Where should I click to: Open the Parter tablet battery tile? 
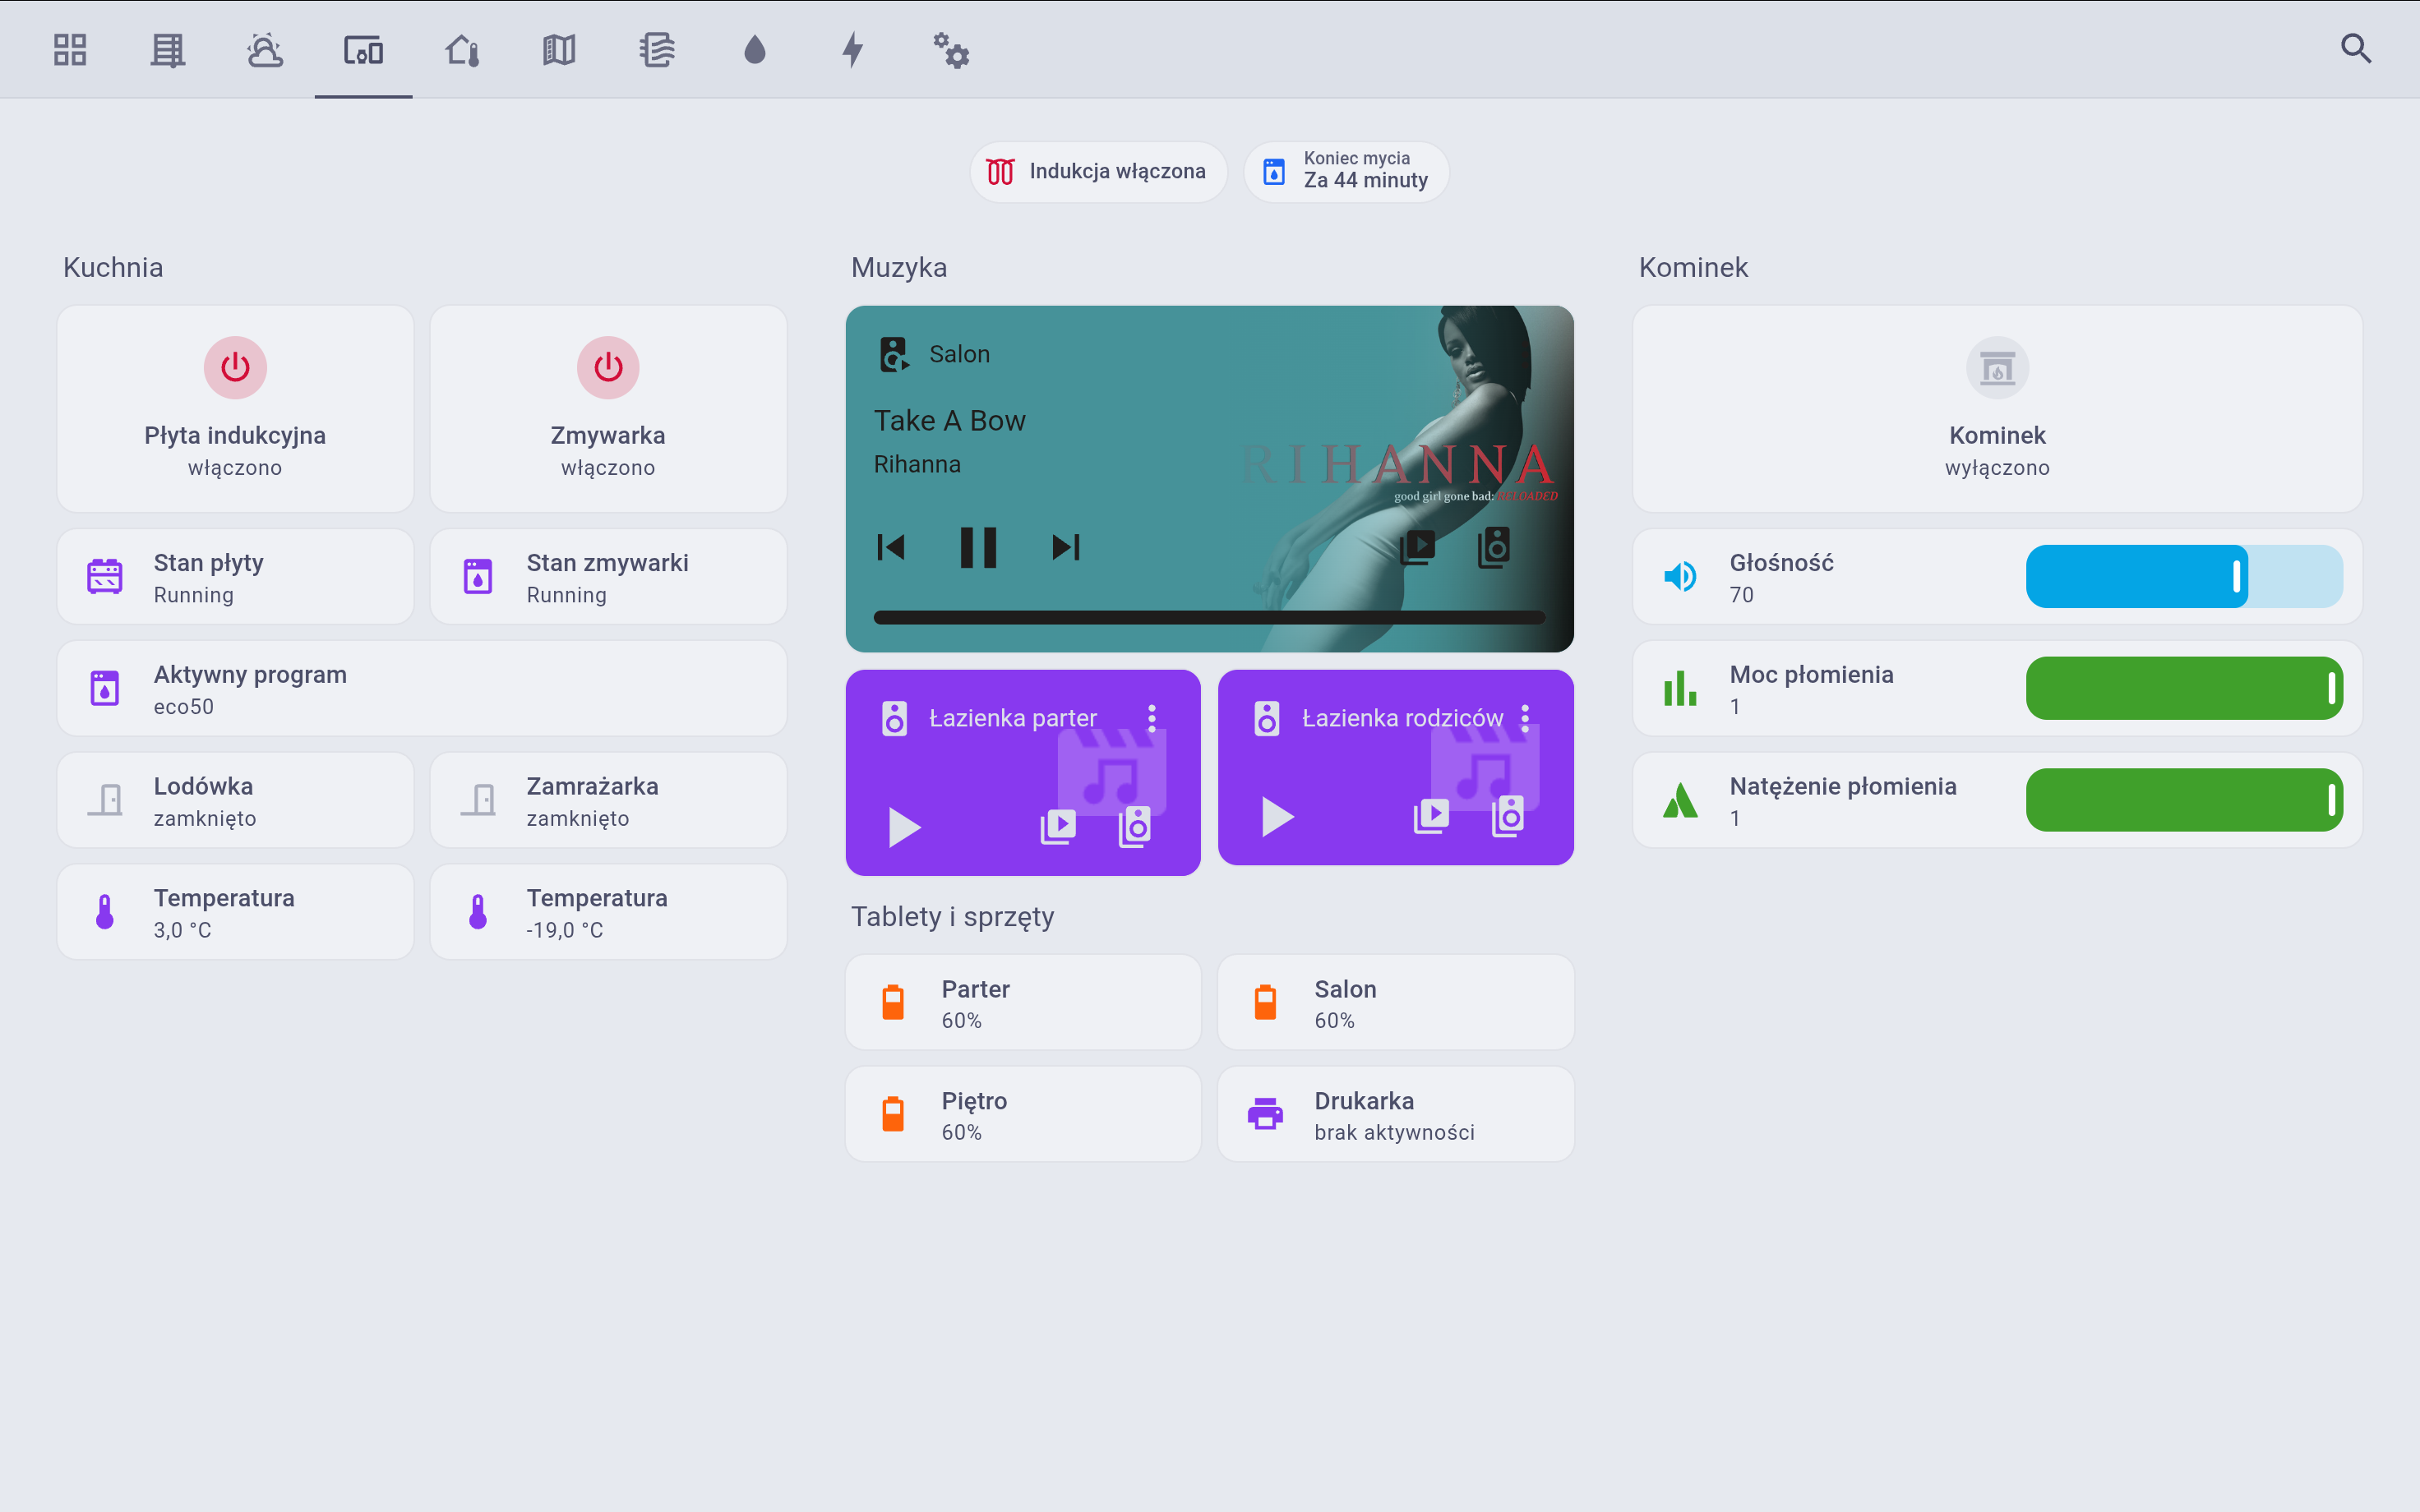1023,1003
